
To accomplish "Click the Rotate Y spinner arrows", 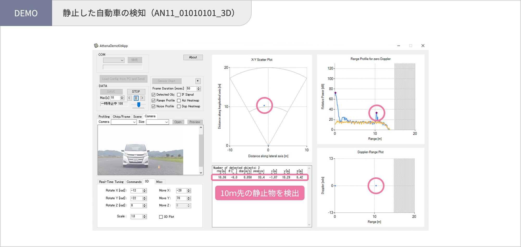I will (145, 198).
